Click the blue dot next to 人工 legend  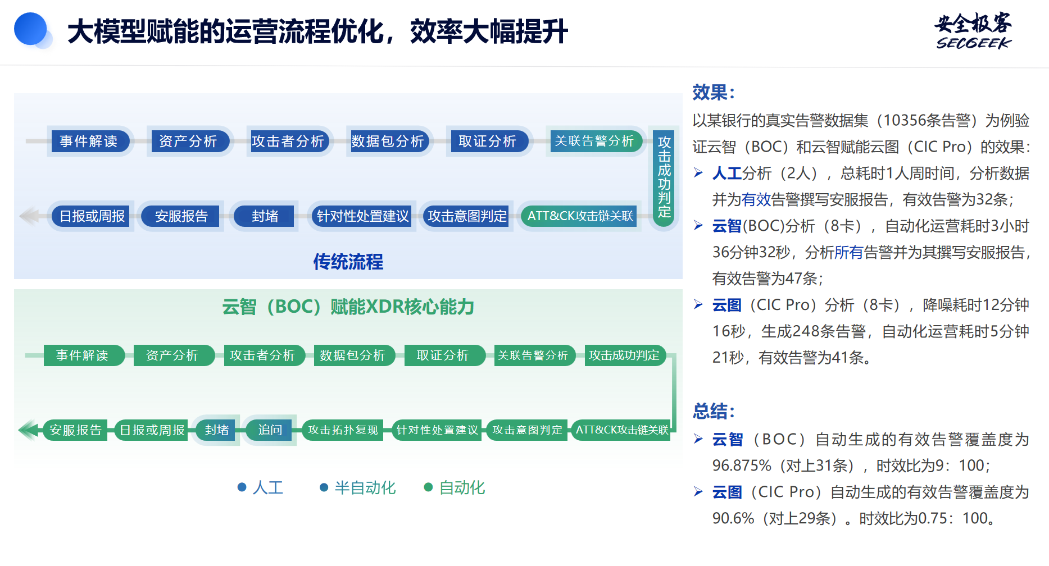242,487
